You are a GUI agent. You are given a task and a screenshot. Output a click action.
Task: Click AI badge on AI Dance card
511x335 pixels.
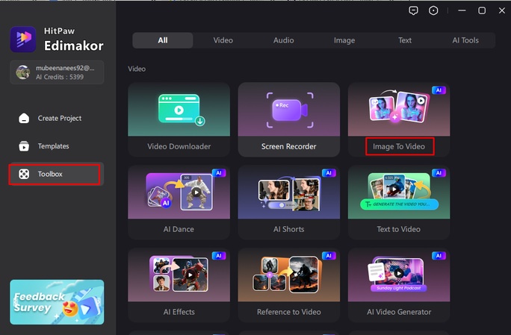pos(219,173)
